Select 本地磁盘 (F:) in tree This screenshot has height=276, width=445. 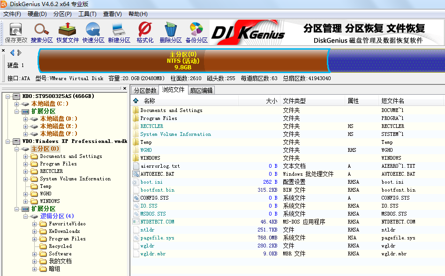[x=59, y=134]
